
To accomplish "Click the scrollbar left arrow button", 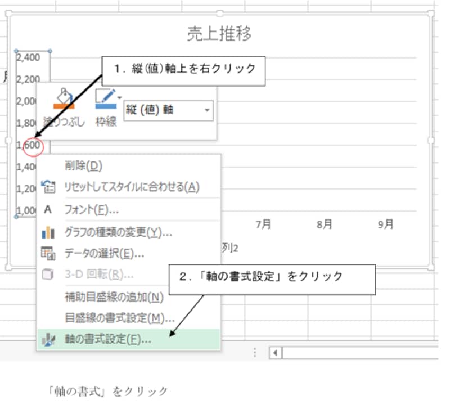I will pyautogui.click(x=274, y=353).
